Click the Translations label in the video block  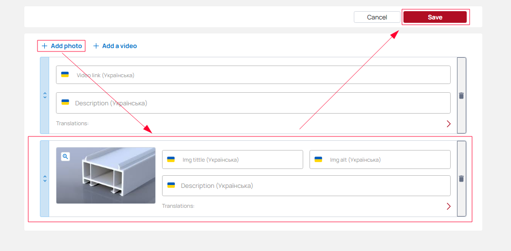[x=73, y=123]
